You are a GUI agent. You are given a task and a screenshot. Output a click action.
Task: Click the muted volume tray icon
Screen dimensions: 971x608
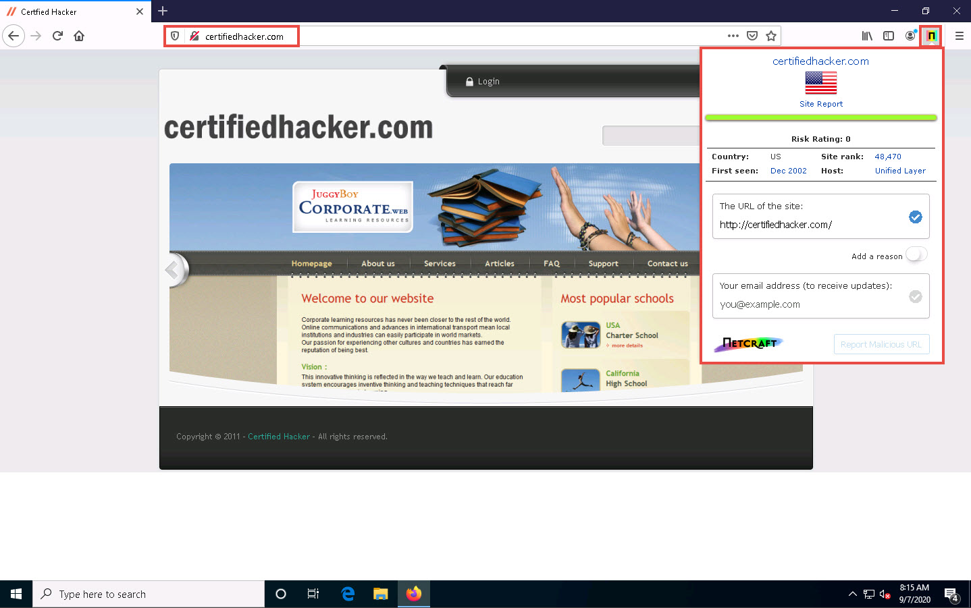(885, 595)
